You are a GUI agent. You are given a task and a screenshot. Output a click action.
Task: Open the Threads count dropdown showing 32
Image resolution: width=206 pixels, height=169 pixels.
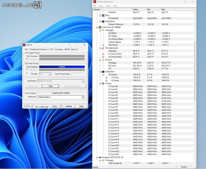(x=49, y=74)
